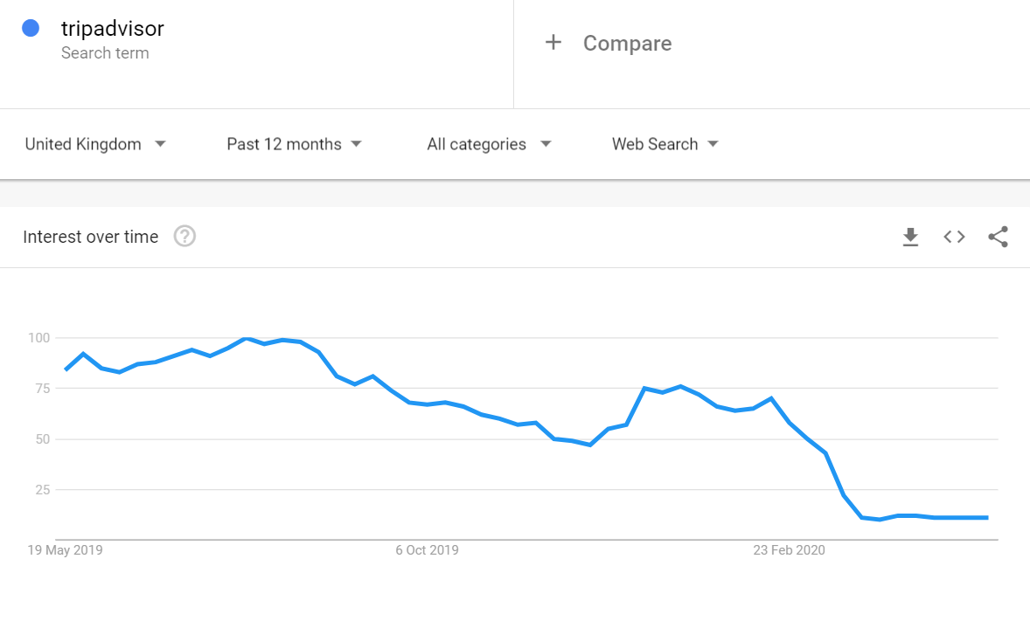The image size is (1030, 621).
Task: Open the United Kingdom region dropdown
Action: (95, 144)
